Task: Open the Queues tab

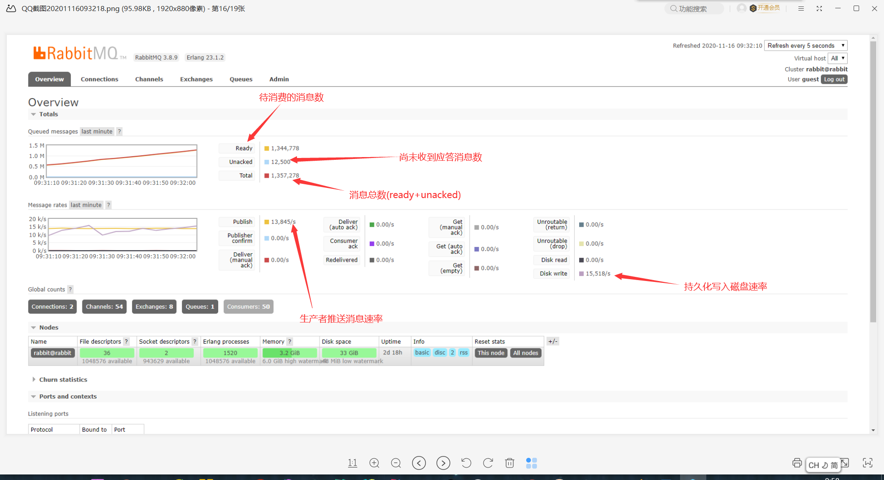Action: [241, 79]
